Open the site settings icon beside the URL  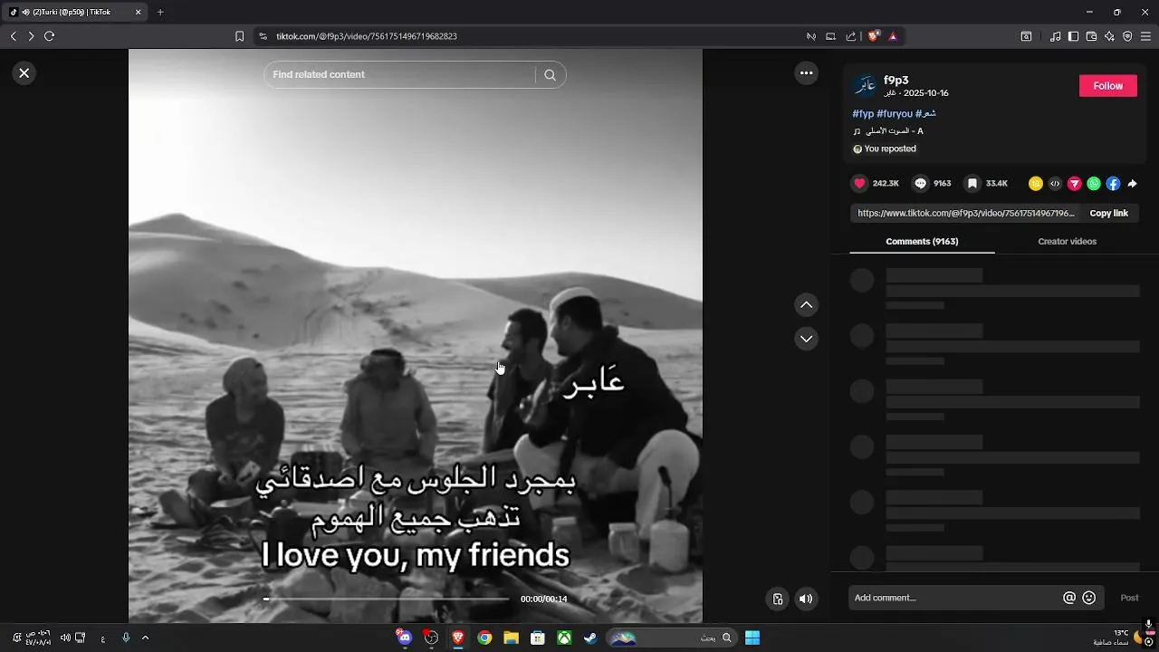pos(263,36)
